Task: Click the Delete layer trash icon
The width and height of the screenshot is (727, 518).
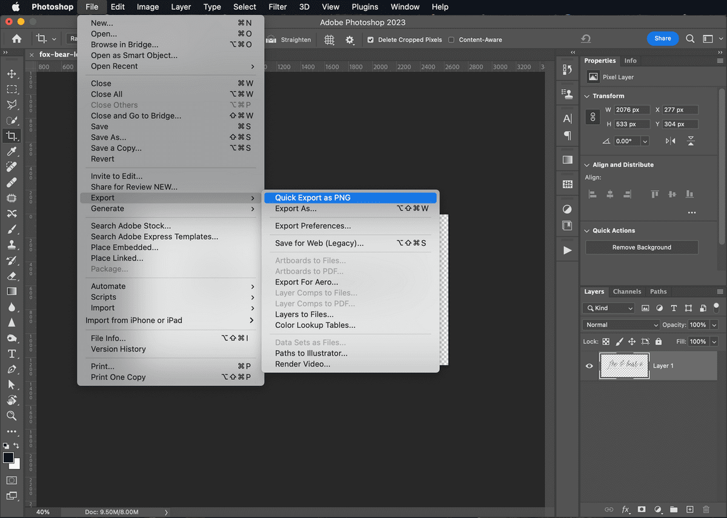Action: [706, 510]
